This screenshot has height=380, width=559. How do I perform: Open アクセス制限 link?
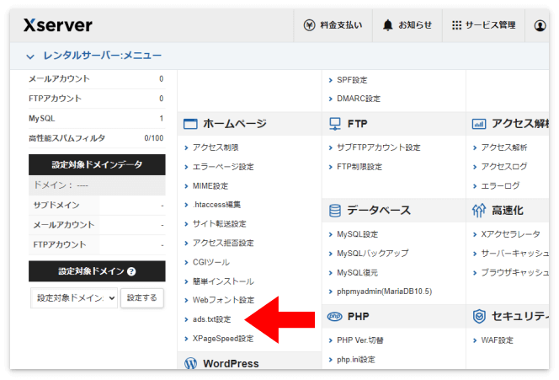click(x=216, y=147)
